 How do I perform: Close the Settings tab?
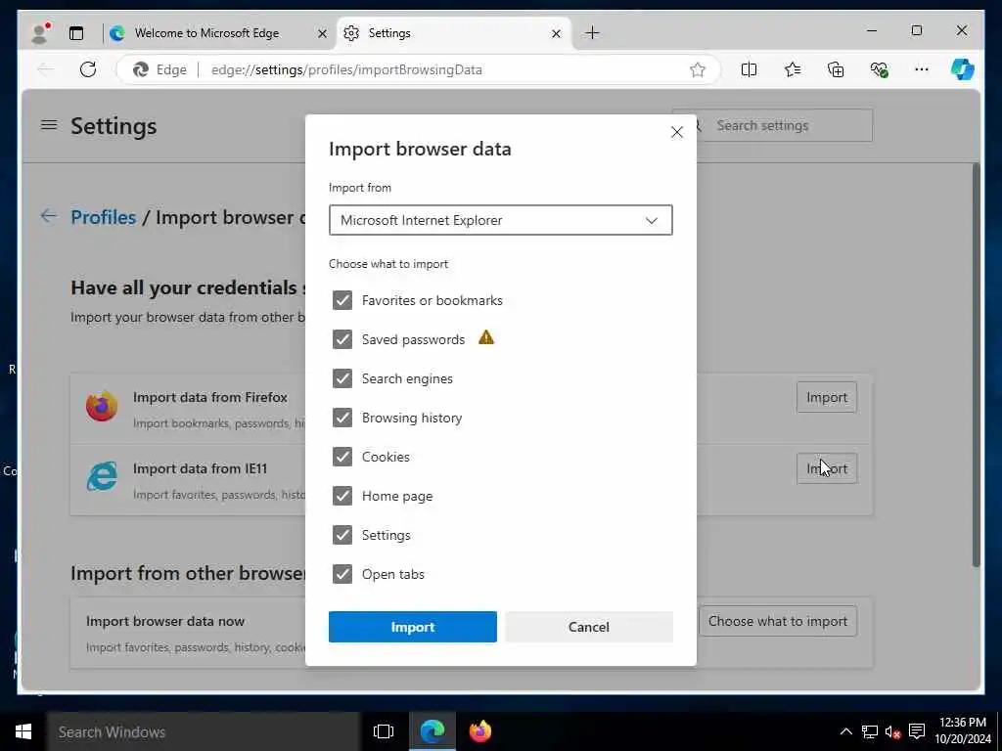556,33
